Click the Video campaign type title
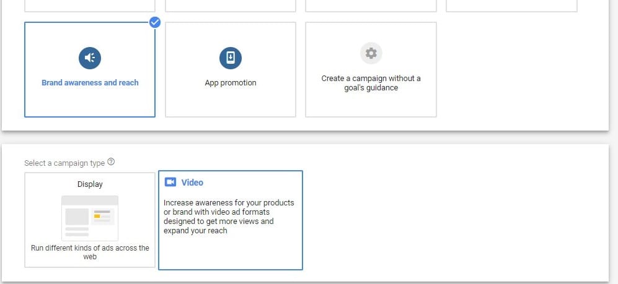 (x=192, y=183)
